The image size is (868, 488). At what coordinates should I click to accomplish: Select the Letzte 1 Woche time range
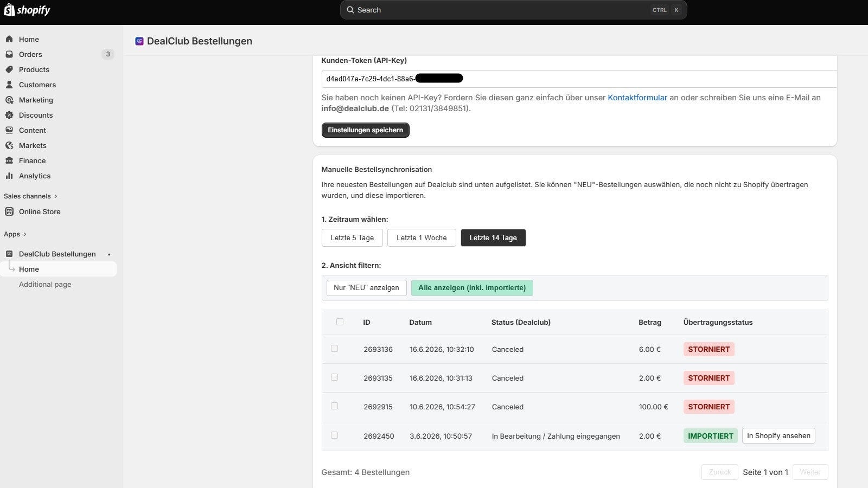(422, 237)
